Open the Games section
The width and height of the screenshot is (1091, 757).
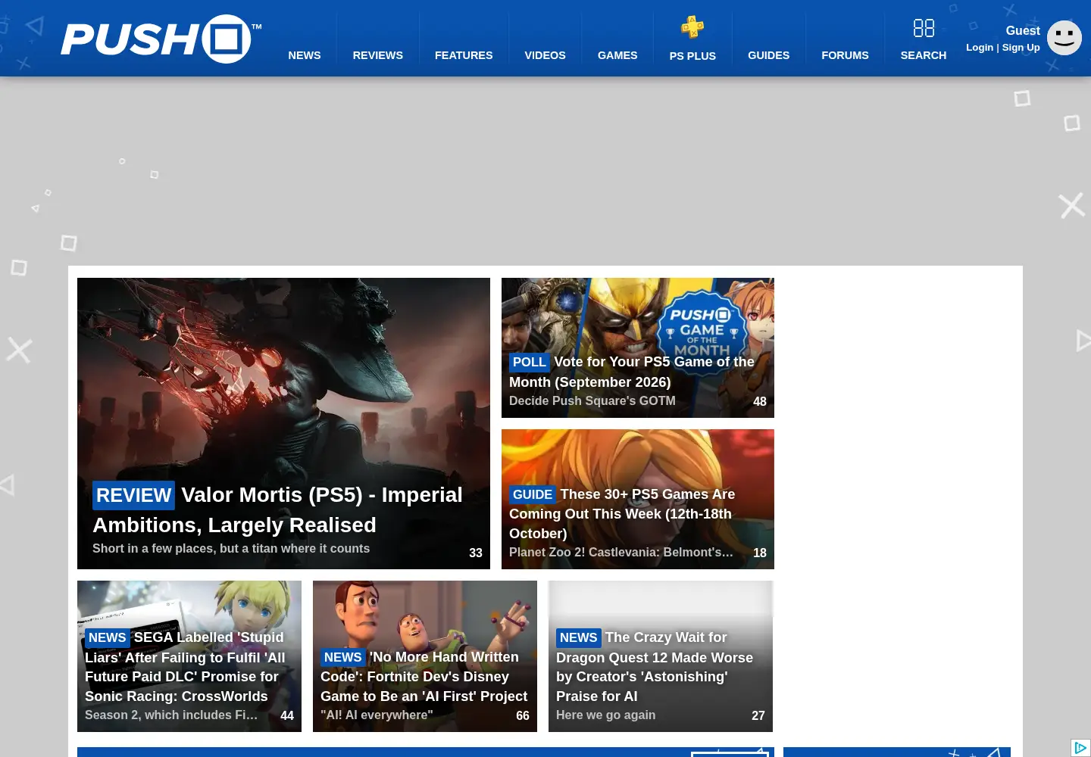pos(617,55)
